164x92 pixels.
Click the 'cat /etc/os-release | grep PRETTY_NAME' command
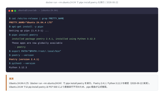coord(36,18)
